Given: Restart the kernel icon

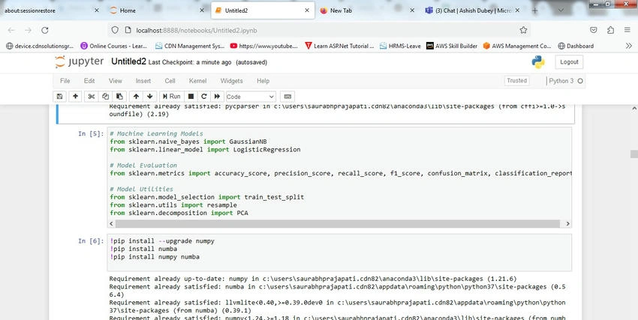Looking at the screenshot, I should pyautogui.click(x=204, y=96).
